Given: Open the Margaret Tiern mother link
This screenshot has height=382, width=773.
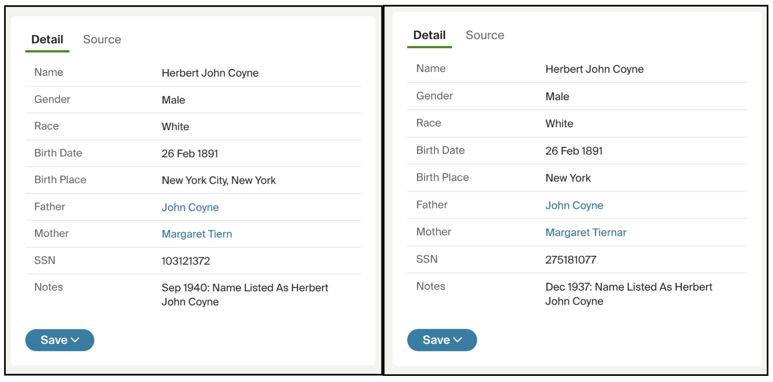Looking at the screenshot, I should [x=197, y=234].
